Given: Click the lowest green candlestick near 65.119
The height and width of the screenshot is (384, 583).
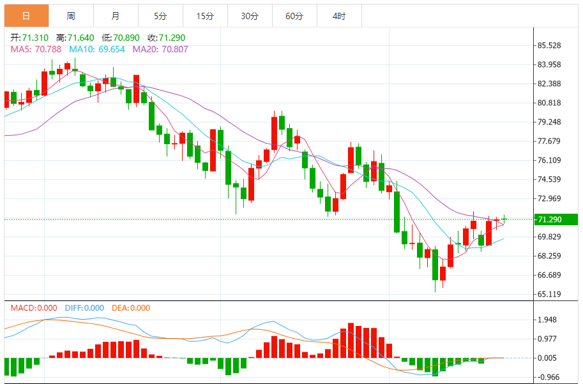Looking at the screenshot, I should [435, 269].
